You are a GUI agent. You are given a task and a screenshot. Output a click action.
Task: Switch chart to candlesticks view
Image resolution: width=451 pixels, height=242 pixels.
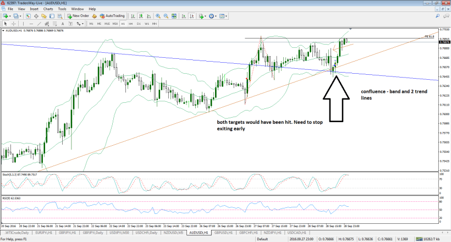coord(141,16)
